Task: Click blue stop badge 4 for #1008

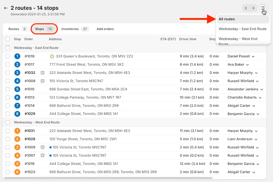Action: click(x=17, y=81)
